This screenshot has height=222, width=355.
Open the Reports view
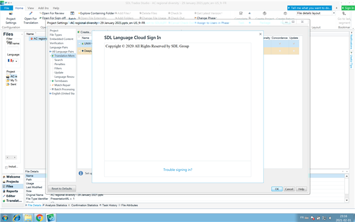(12, 191)
